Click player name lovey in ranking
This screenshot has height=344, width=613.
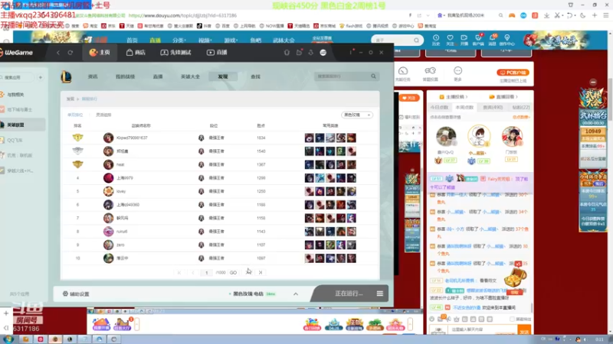coord(121,191)
